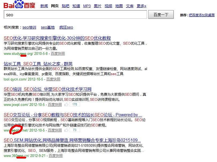Open result SEO优化-学习研究搜索引擎优化 title
The height and width of the screenshot is (162, 217).
[57, 38]
